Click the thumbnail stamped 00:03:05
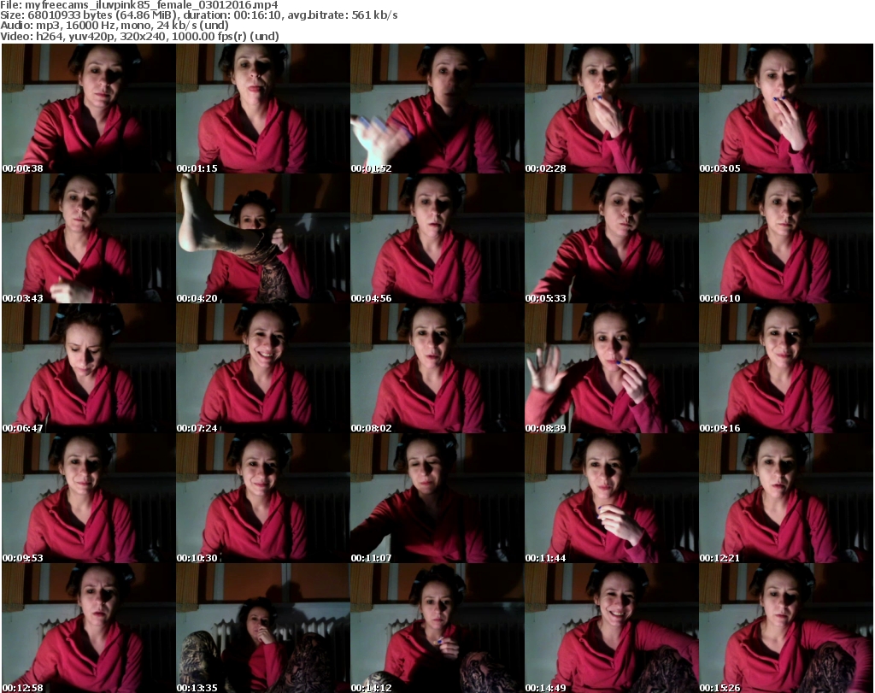875x693 pixels. 786,109
